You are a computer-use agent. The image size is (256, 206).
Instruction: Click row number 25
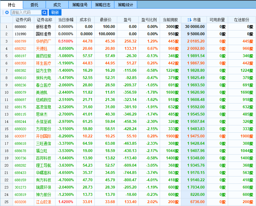coord(7,202)
